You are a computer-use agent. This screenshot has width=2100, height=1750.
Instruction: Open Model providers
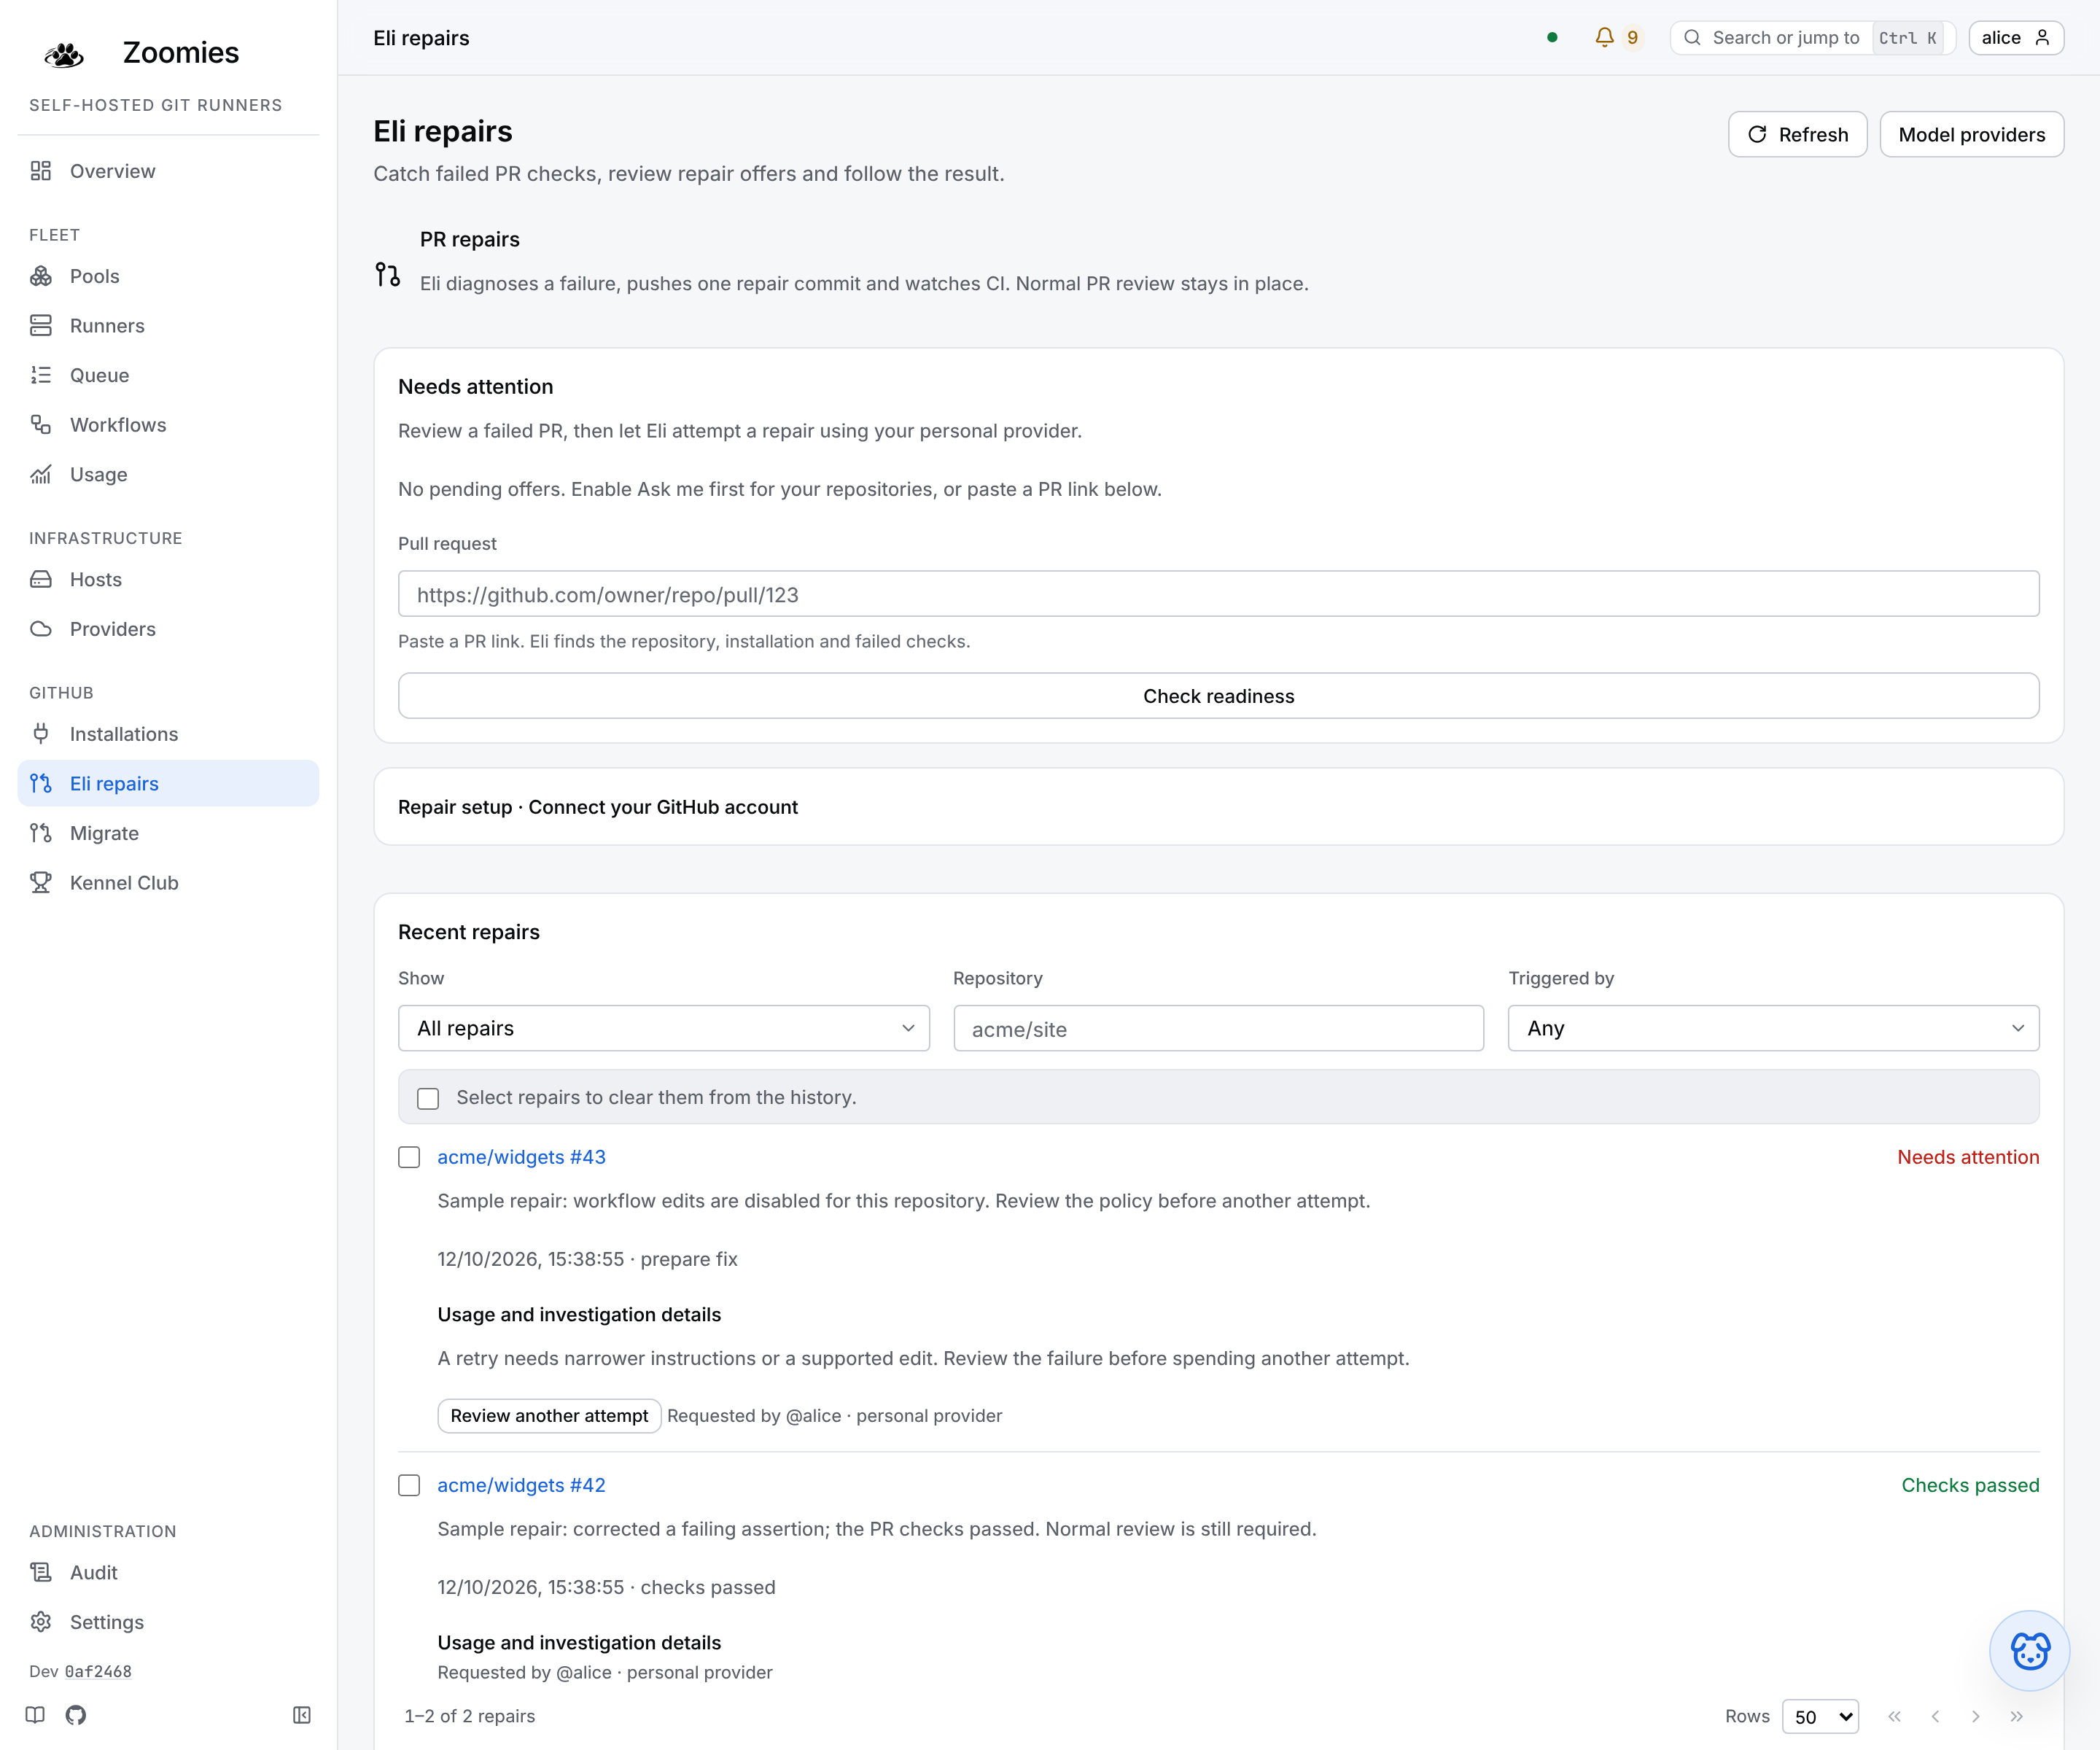coord(1971,134)
